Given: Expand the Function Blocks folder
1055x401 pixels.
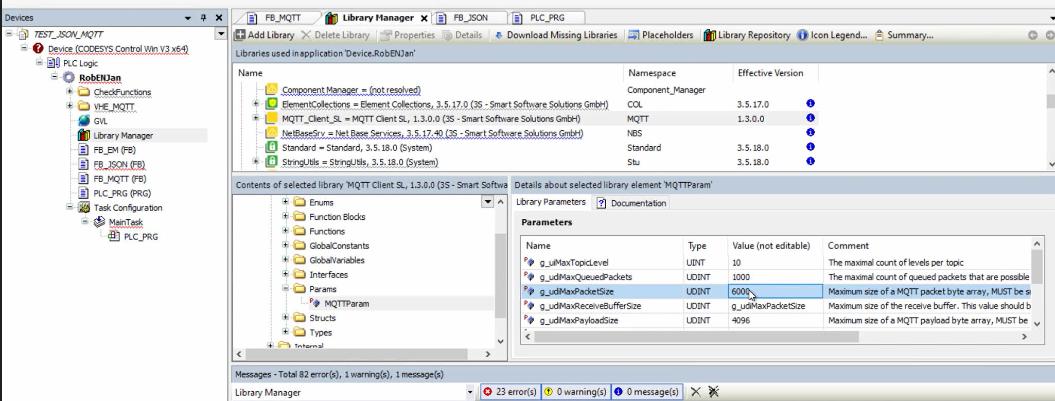Looking at the screenshot, I should click(x=285, y=216).
